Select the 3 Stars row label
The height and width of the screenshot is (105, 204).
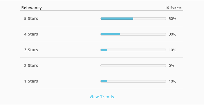[x=31, y=50]
